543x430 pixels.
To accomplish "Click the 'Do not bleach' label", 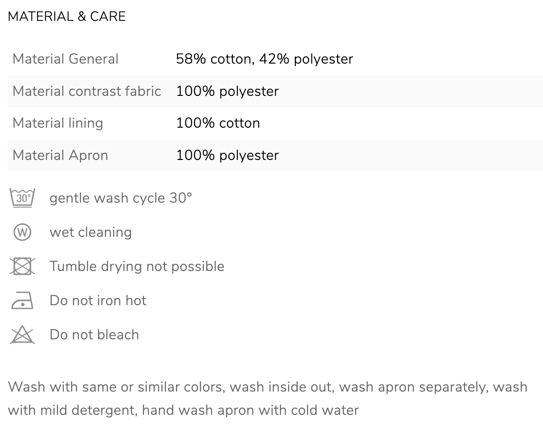I will [94, 335].
